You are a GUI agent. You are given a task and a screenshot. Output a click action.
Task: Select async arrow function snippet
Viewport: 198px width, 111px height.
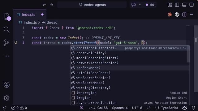point(130,103)
